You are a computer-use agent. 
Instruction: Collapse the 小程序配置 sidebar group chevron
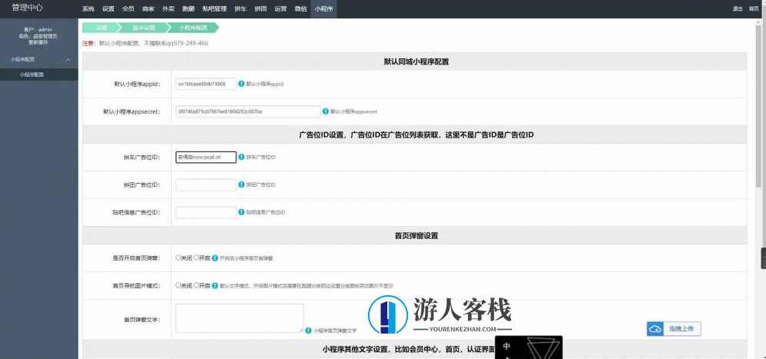tap(68, 59)
